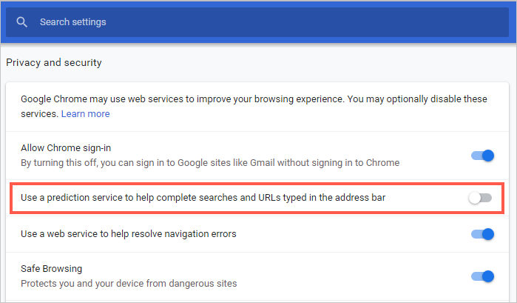Viewport: 517px width, 303px height.
Task: Select the Allow Chrome sign-in label
Action: [x=66, y=148]
